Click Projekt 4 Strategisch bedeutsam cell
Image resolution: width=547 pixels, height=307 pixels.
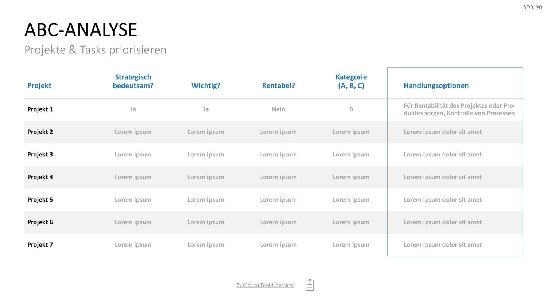coord(133,177)
